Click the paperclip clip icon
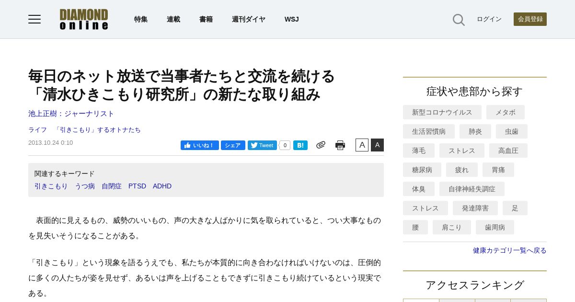This screenshot has width=575, height=302. (x=321, y=145)
